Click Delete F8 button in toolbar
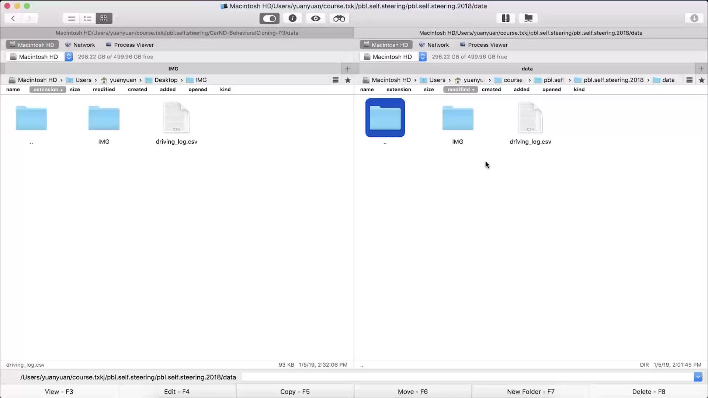The height and width of the screenshot is (398, 708). tap(649, 391)
